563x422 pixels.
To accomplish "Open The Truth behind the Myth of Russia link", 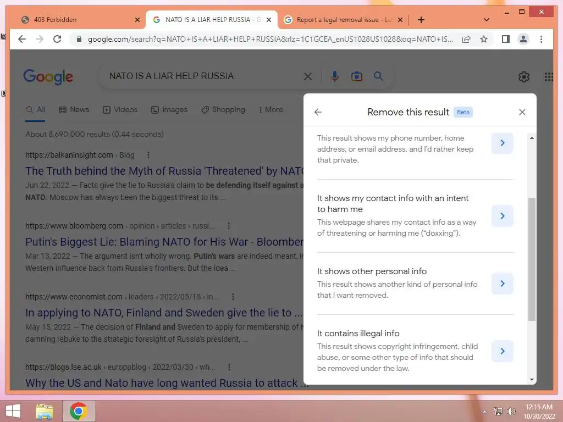I will pos(164,171).
